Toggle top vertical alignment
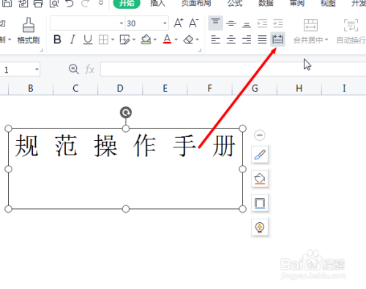366x289 pixels. point(215,23)
